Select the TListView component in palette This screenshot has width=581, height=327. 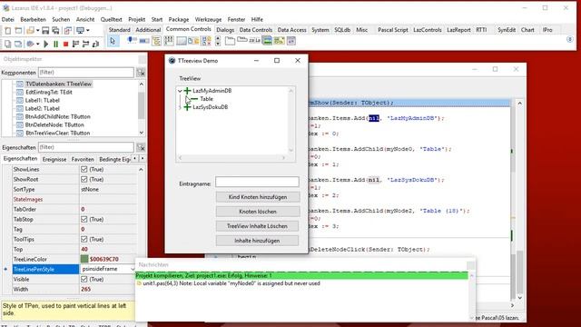pos(169,41)
